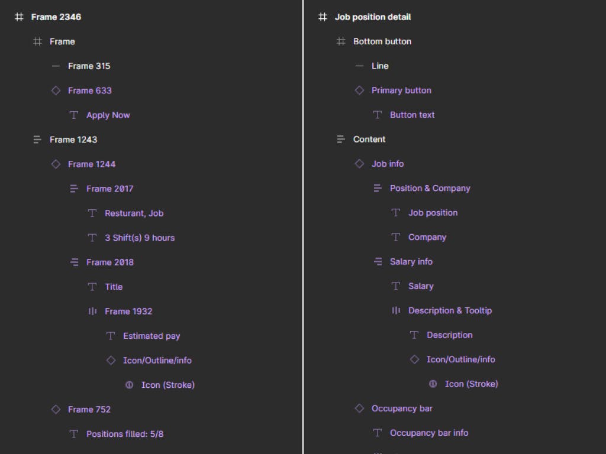
Task: Select the Description & Tooltip layer
Action: tap(450, 310)
